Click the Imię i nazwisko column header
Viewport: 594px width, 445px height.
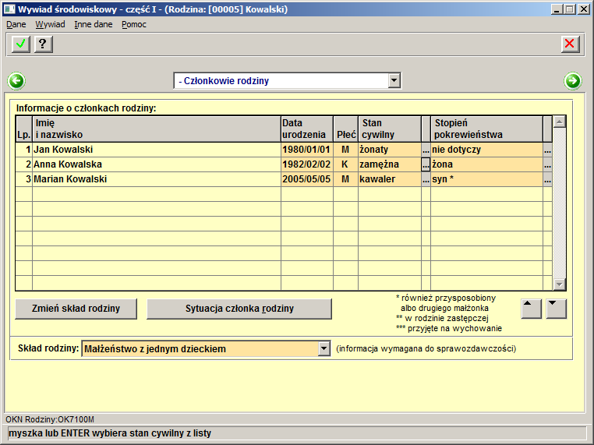(x=157, y=129)
